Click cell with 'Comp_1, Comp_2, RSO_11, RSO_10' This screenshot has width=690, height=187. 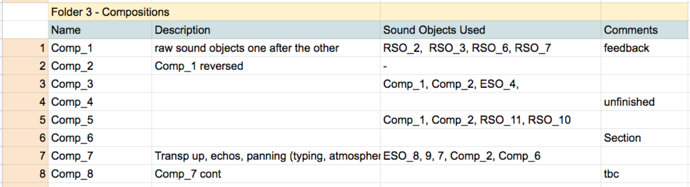(x=490, y=120)
